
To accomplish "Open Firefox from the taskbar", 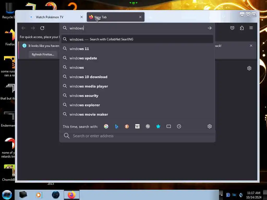I will (72, 195).
